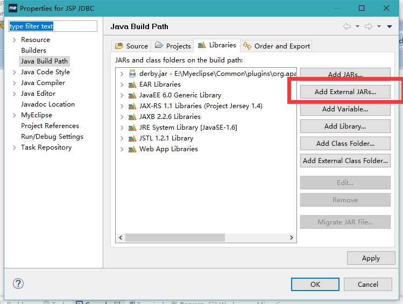Expand the Java Code Style node

coord(15,72)
